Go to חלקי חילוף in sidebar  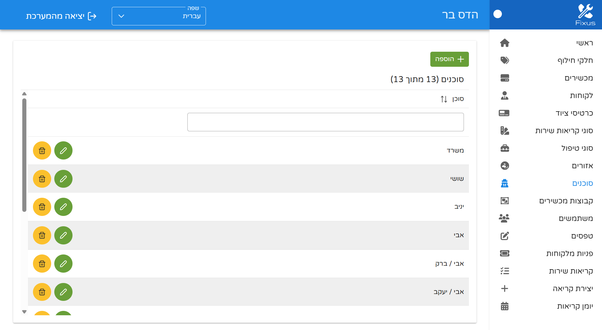[x=575, y=60]
